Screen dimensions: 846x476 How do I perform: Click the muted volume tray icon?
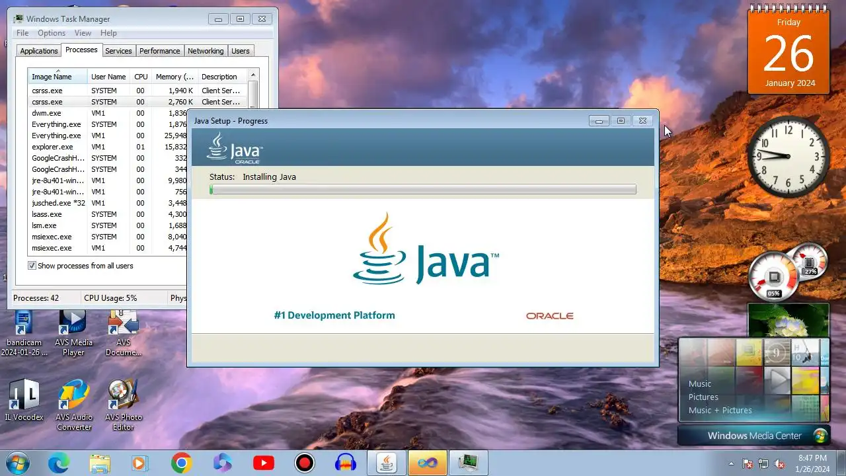(779, 463)
